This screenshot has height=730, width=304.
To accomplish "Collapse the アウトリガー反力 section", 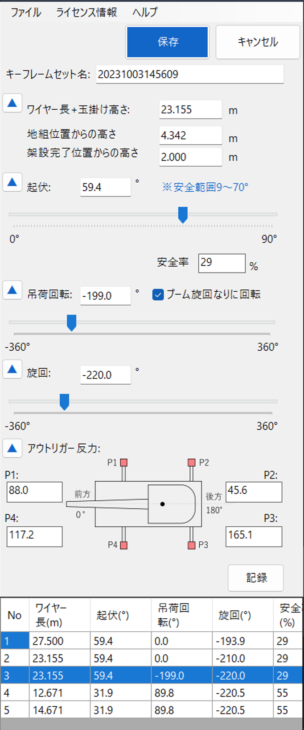I will point(12,448).
